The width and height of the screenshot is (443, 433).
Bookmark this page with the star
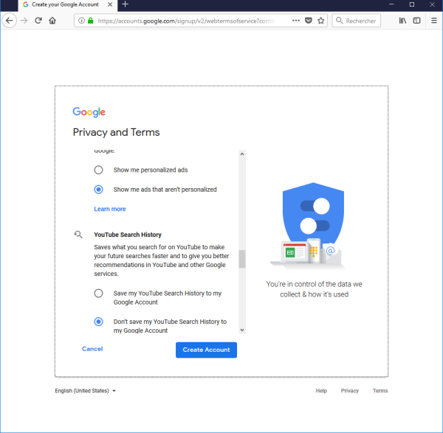tap(320, 21)
